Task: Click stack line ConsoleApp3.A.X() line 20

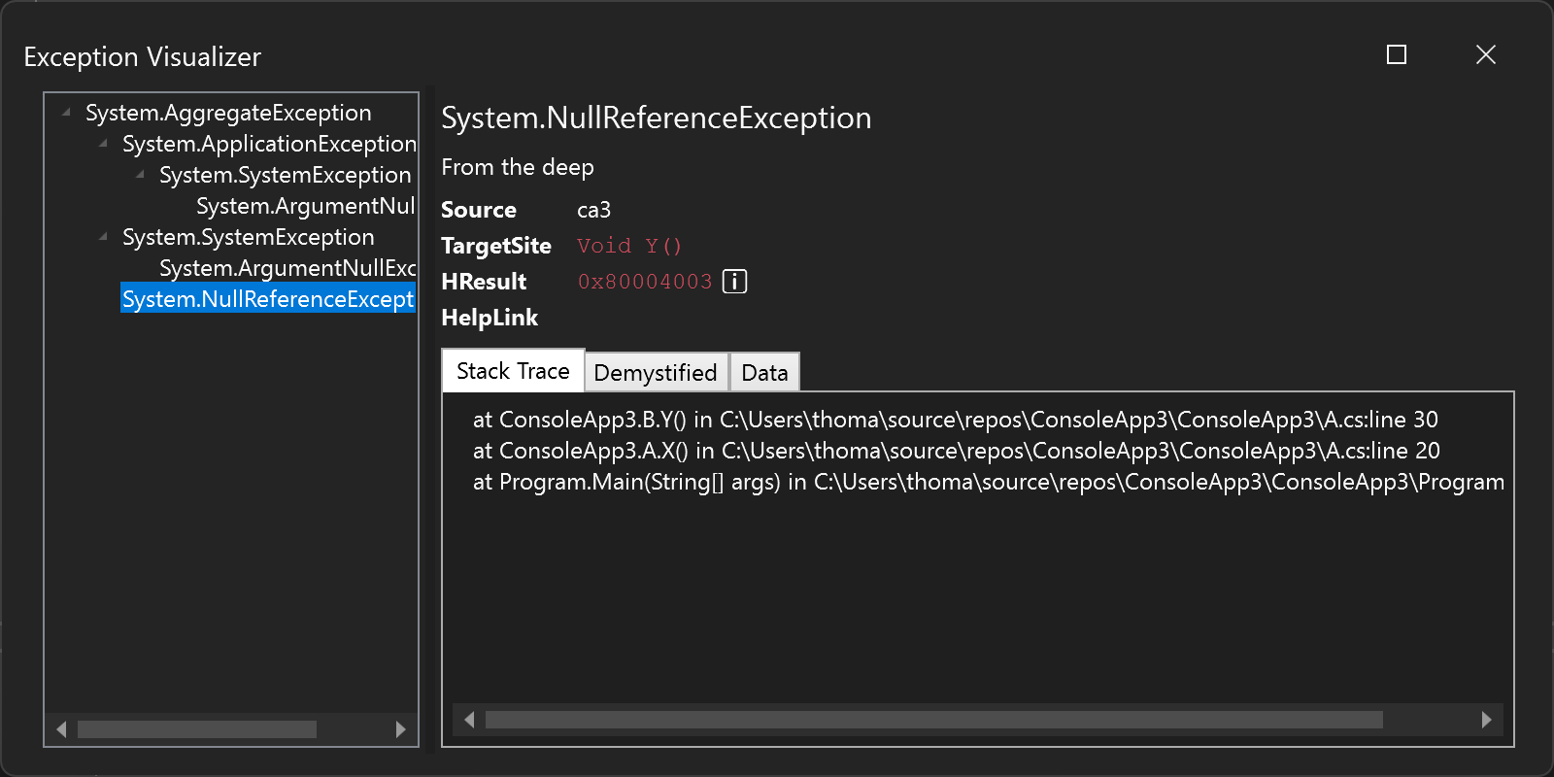Action: (x=957, y=451)
